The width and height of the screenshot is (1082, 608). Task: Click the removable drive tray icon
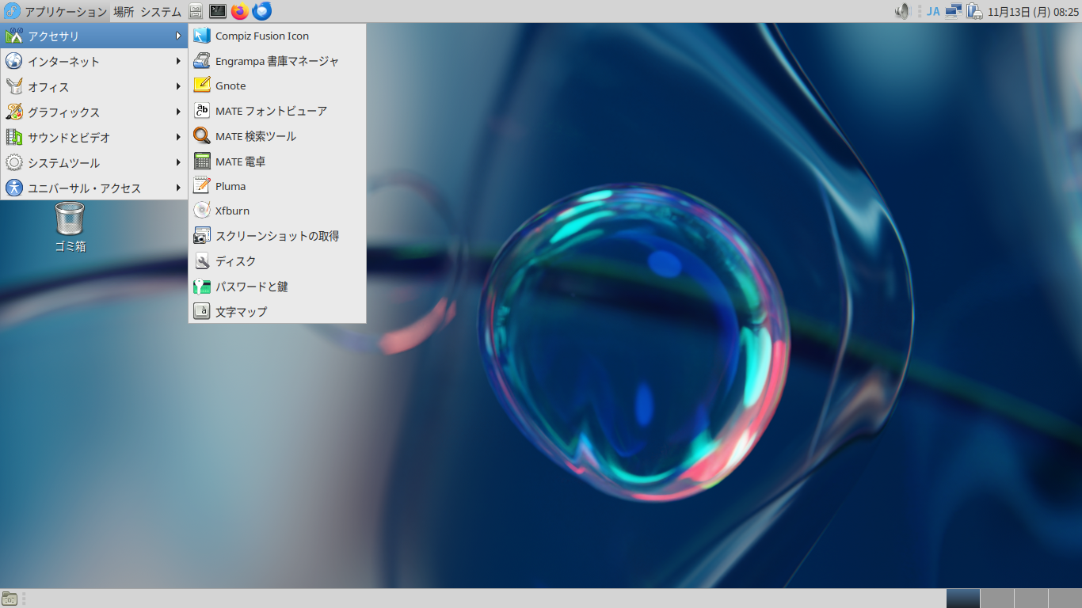[974, 11]
